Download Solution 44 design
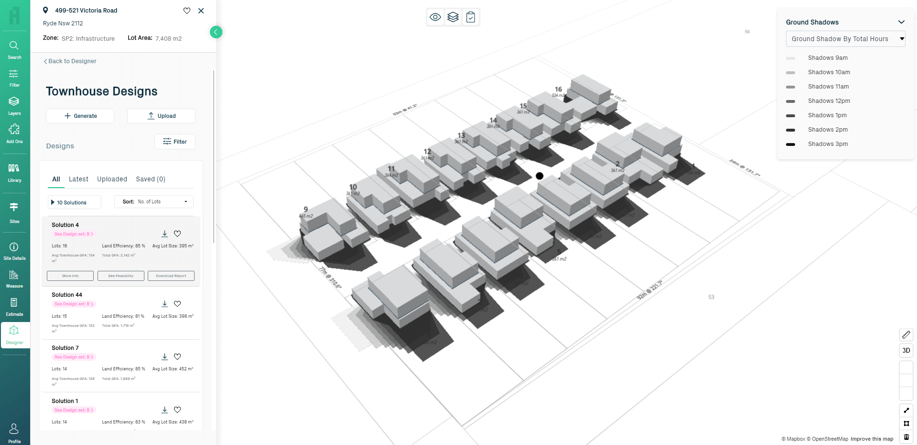 coord(164,304)
